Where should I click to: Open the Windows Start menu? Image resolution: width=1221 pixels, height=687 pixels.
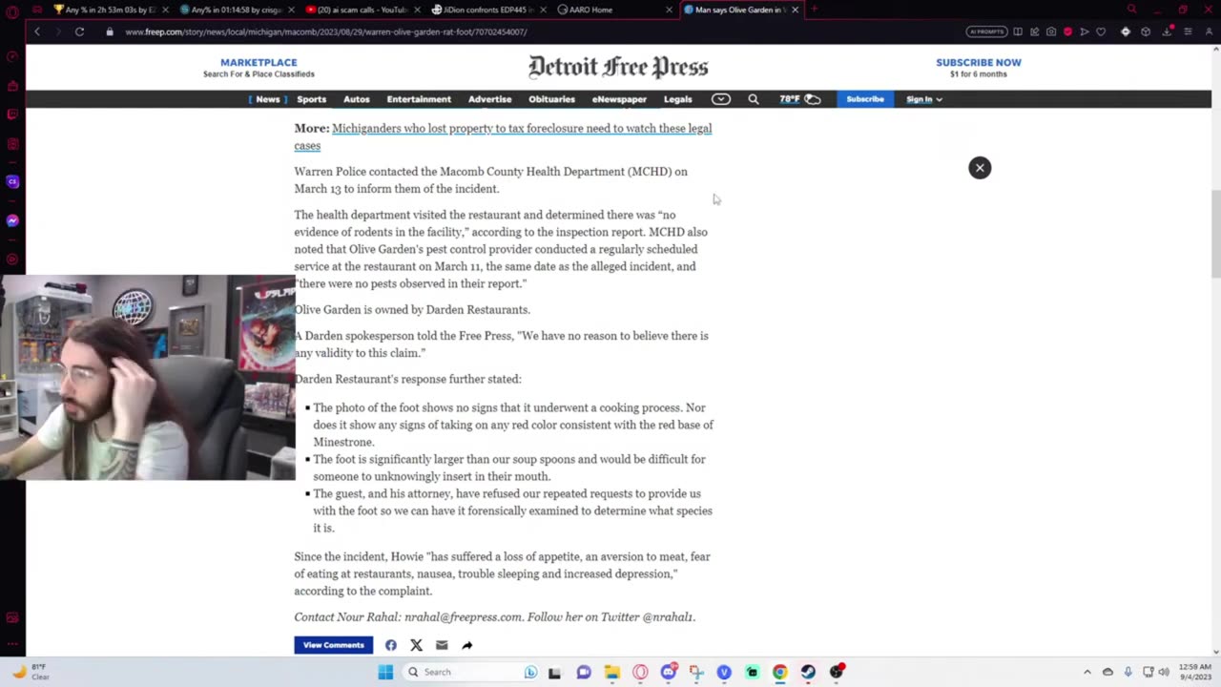coord(385,672)
